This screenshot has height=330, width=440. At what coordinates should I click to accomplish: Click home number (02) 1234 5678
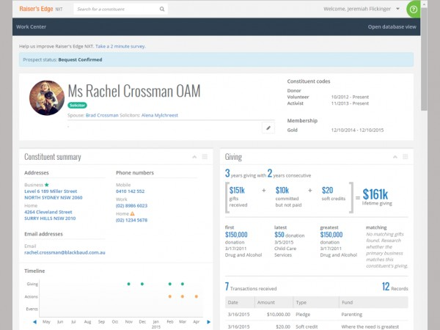pos(131,220)
